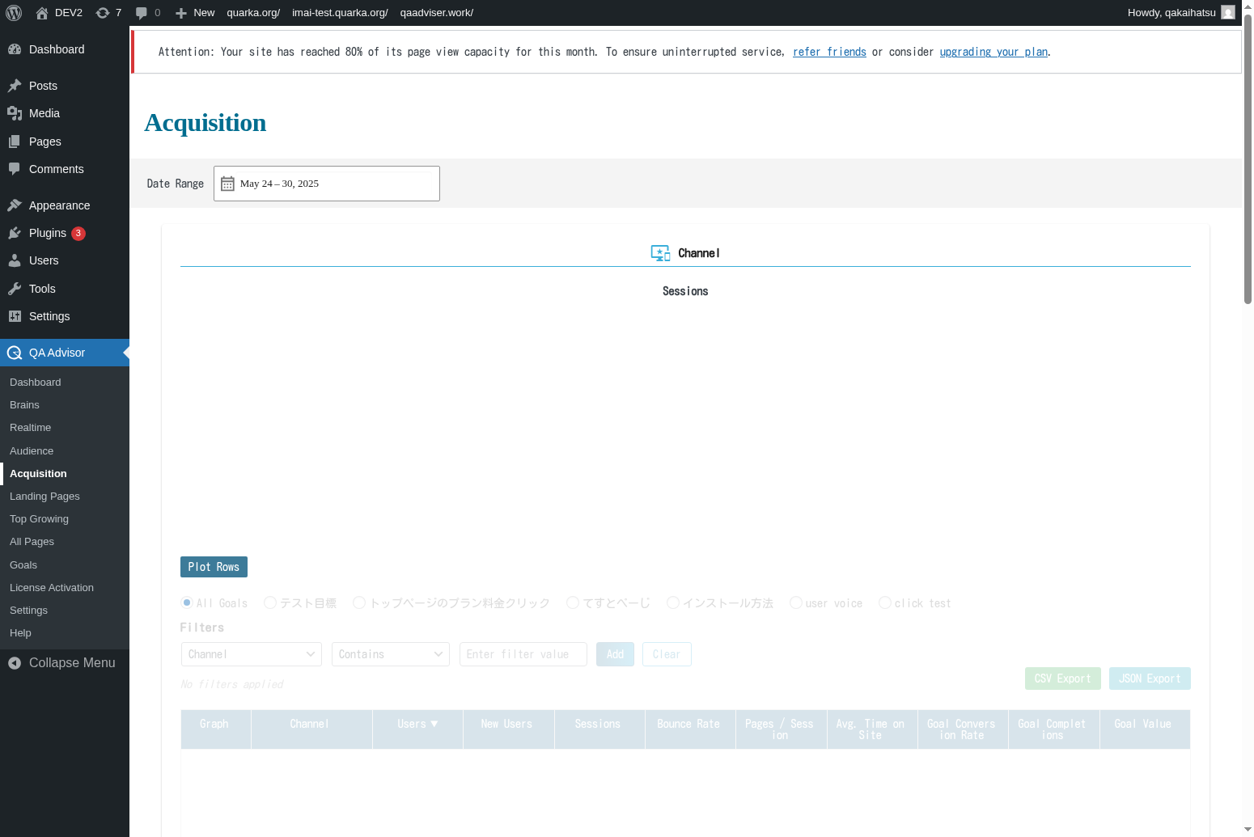Click the WordPress logo icon

pyautogui.click(x=14, y=12)
